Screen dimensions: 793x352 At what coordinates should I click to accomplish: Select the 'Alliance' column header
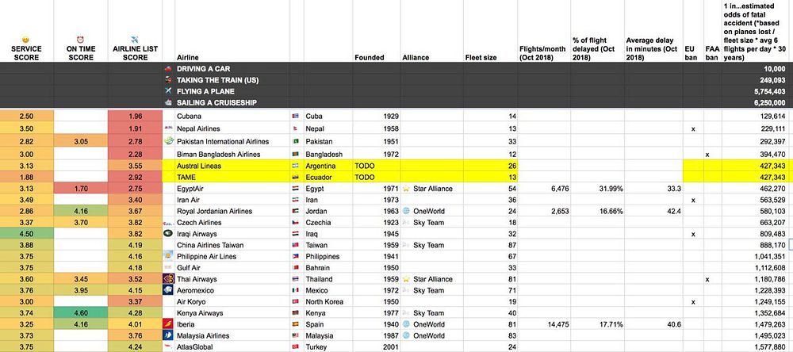click(x=416, y=58)
